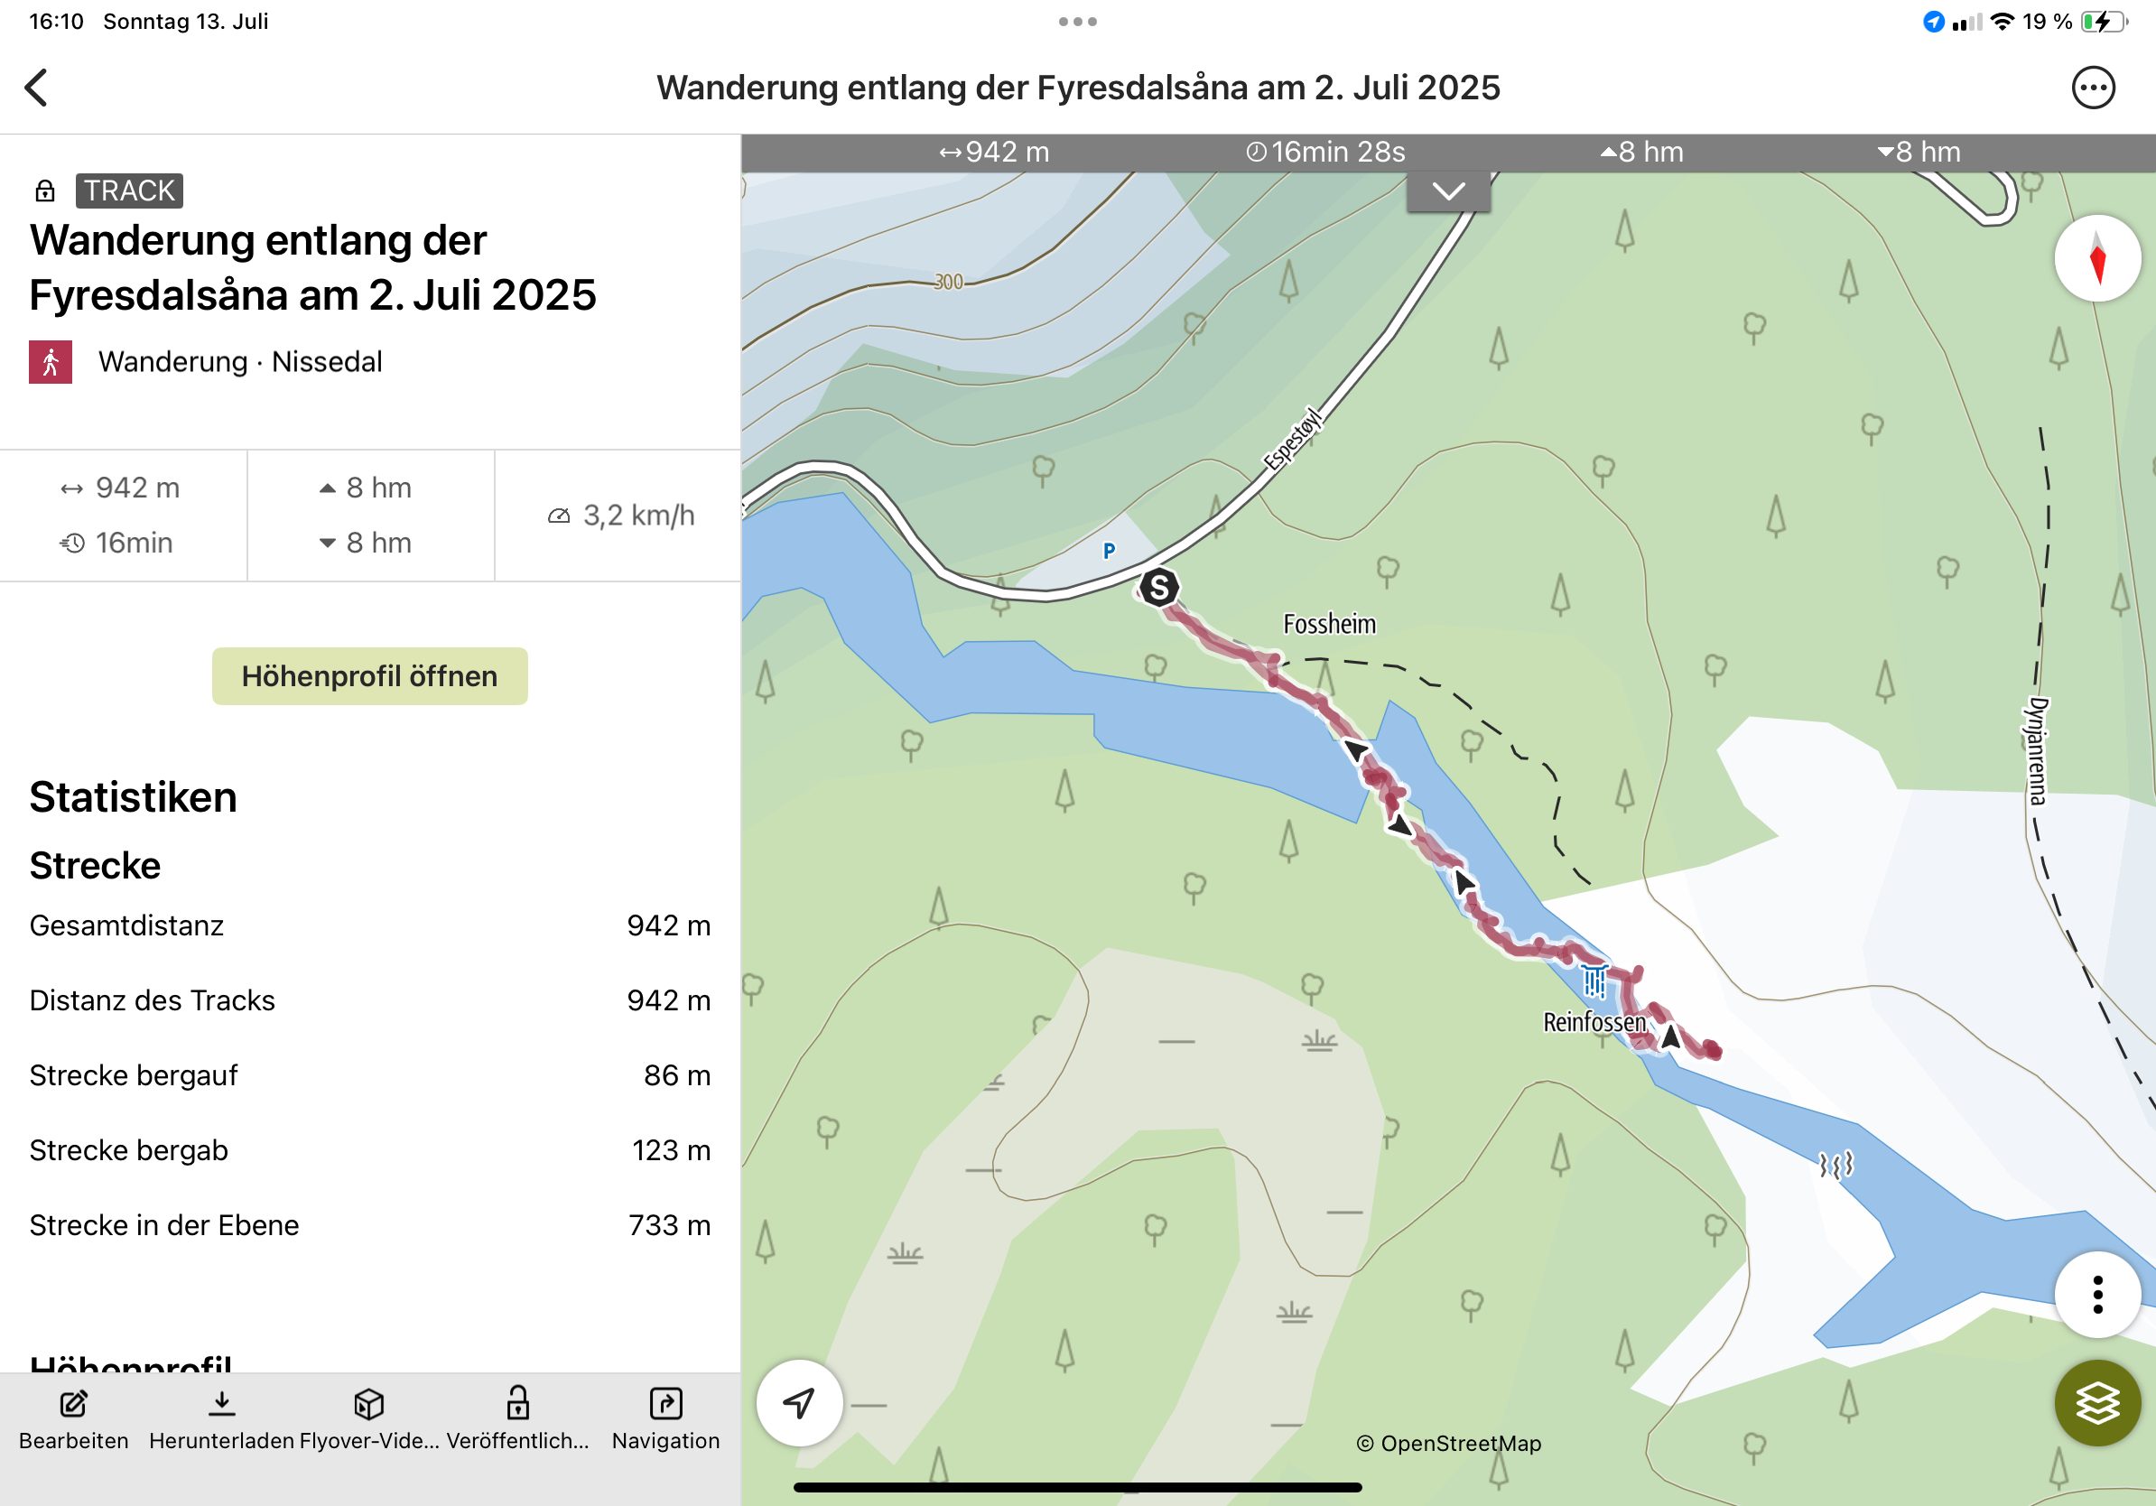The height and width of the screenshot is (1506, 2156).
Task: Tap the lock icon beside the TRACK label
Action: coord(45,191)
